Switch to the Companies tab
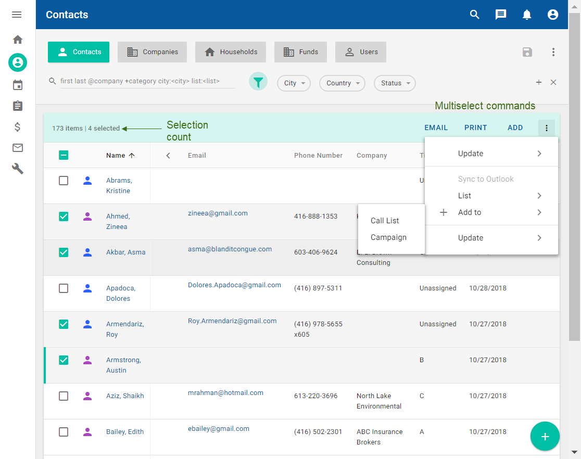581x459 pixels. click(153, 52)
